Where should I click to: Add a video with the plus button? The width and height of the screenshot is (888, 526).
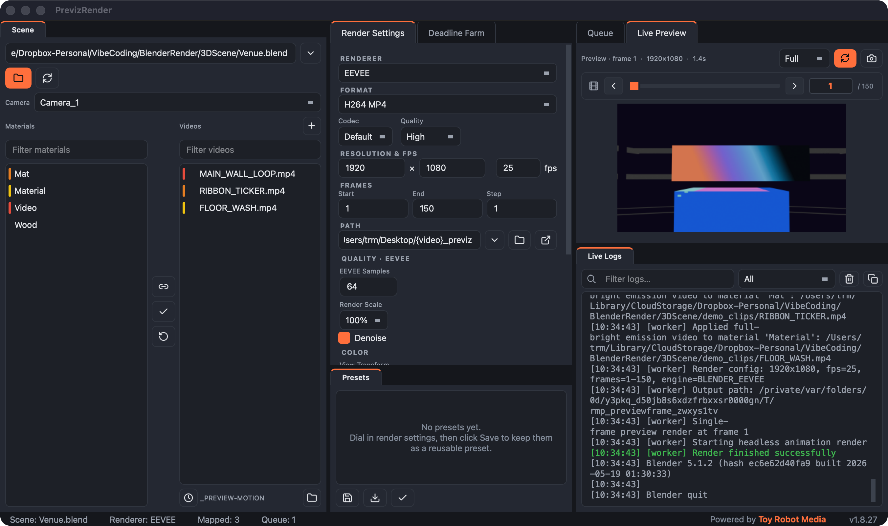pyautogui.click(x=312, y=126)
